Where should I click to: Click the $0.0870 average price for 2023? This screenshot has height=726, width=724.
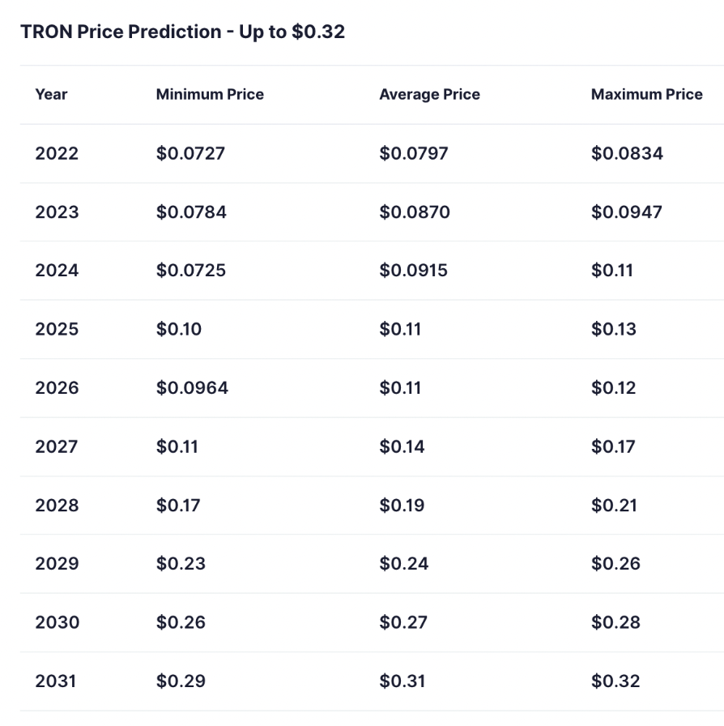[414, 212]
